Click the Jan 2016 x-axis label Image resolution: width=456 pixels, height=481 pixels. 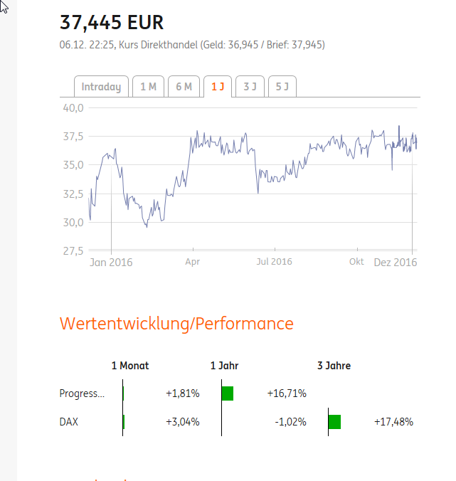click(x=112, y=262)
